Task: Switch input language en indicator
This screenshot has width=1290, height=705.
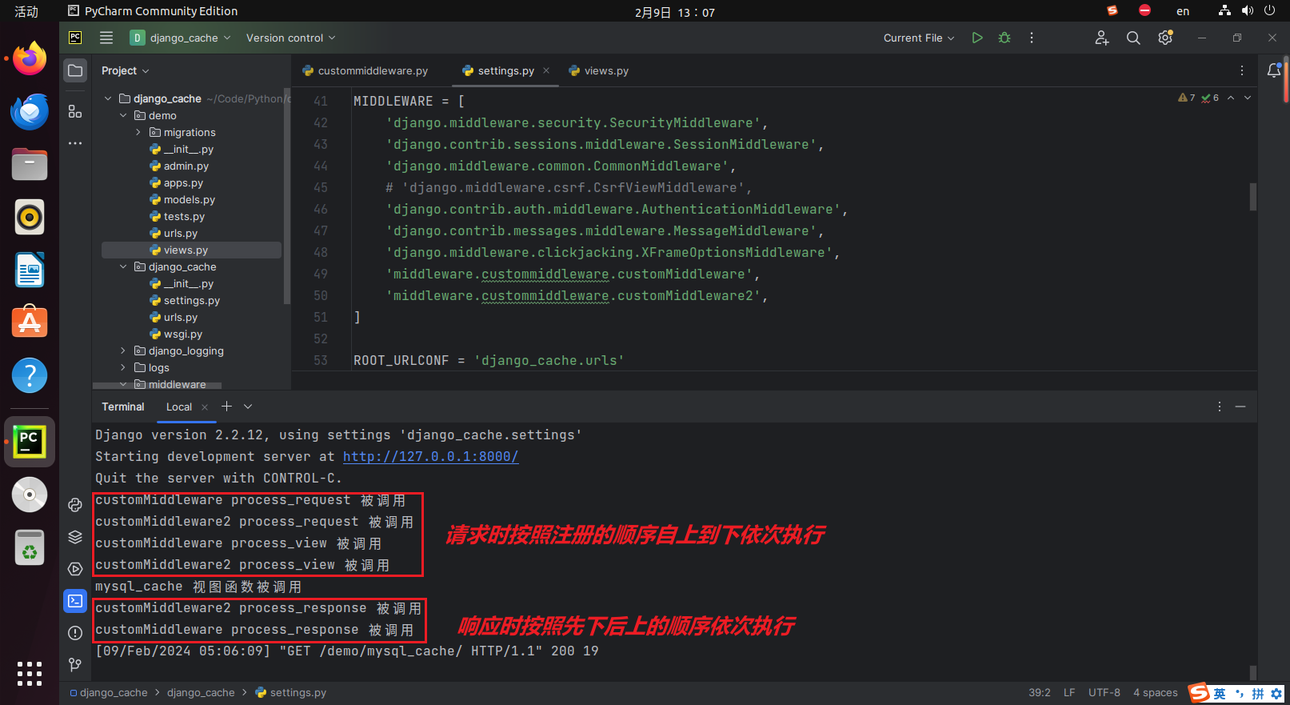Action: (x=1183, y=11)
